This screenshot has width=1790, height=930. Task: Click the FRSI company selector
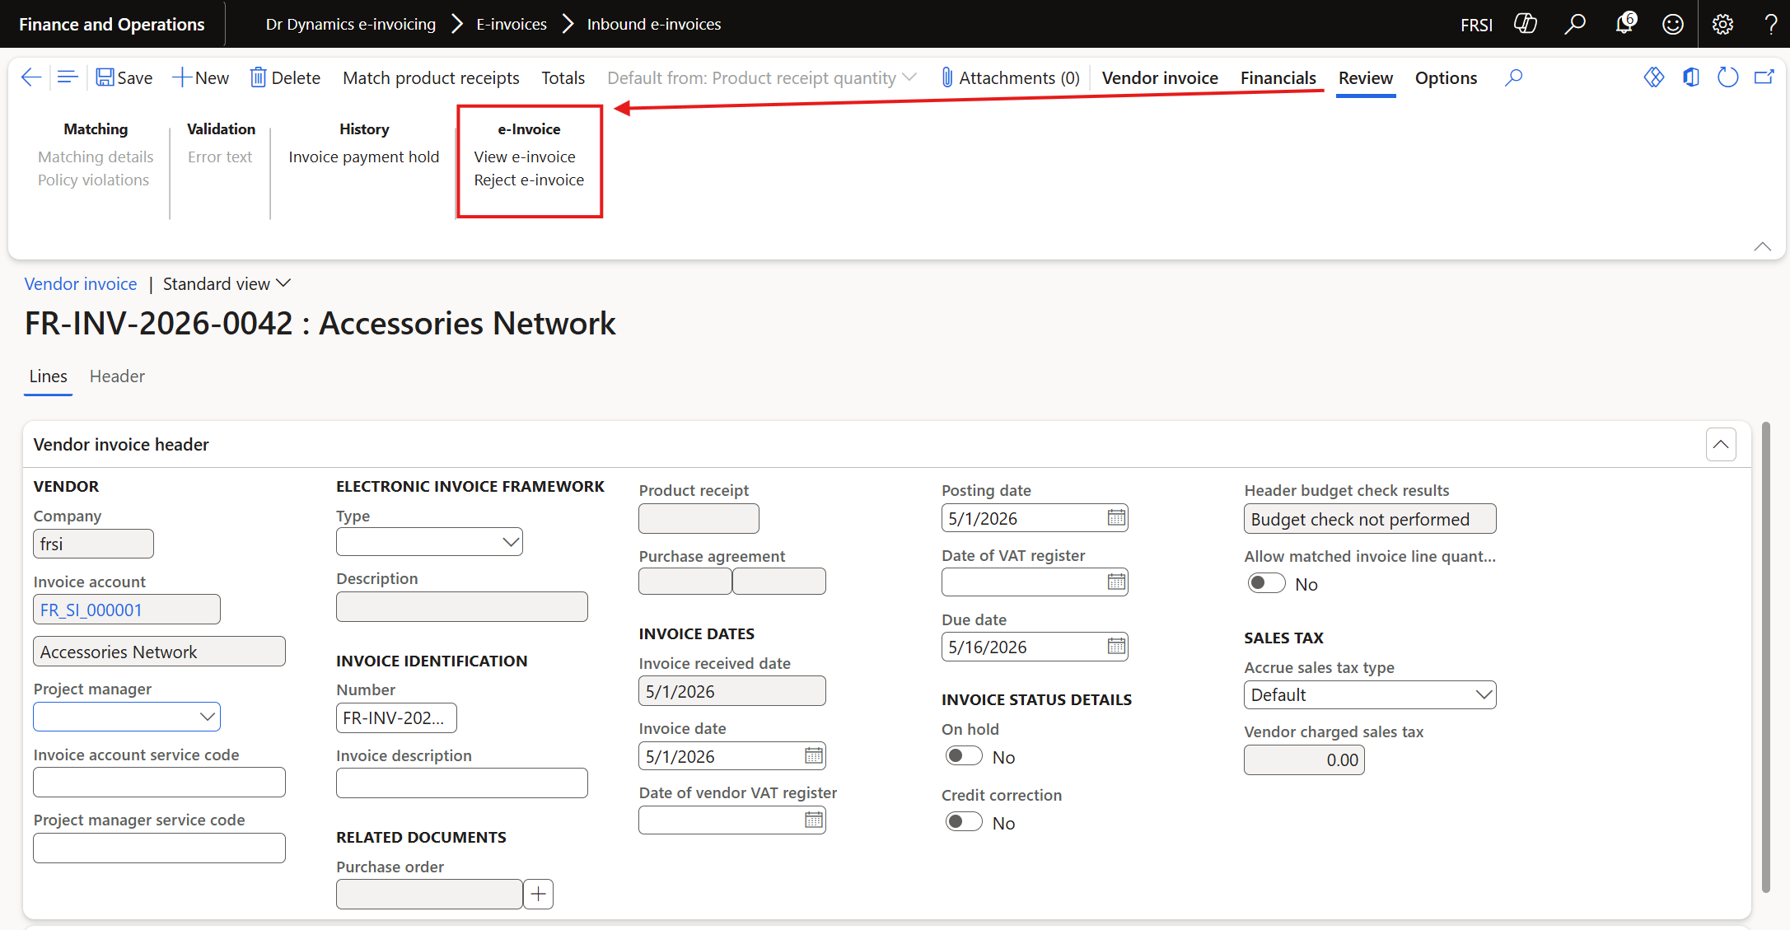point(1476,25)
